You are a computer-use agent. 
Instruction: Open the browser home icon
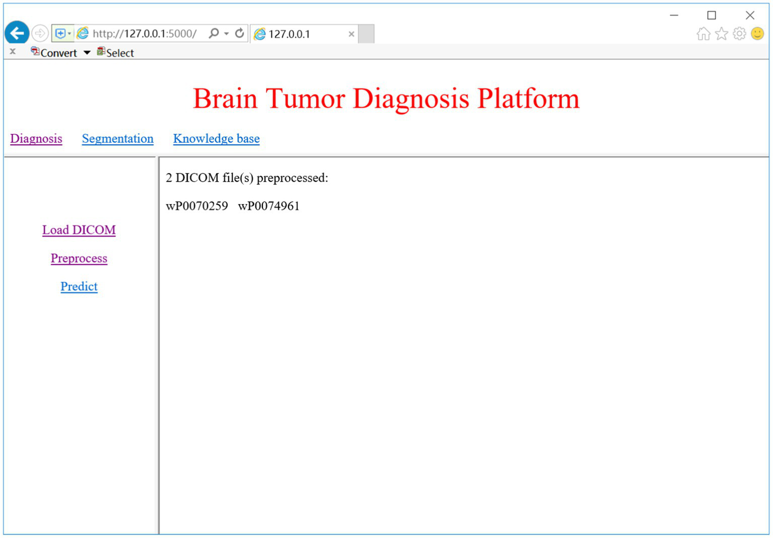704,34
